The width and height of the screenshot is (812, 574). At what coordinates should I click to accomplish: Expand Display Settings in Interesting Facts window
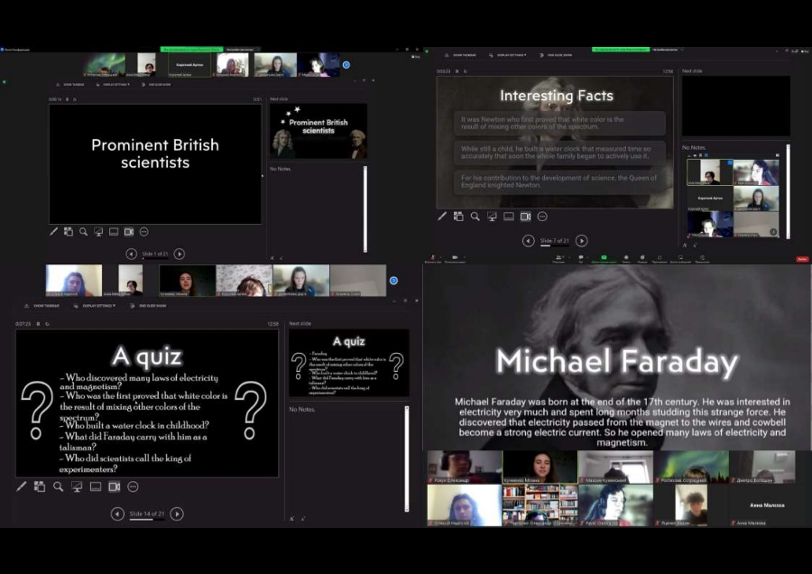(x=507, y=55)
